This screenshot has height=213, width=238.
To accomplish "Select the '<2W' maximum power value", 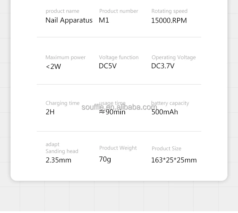I will tap(53, 66).
